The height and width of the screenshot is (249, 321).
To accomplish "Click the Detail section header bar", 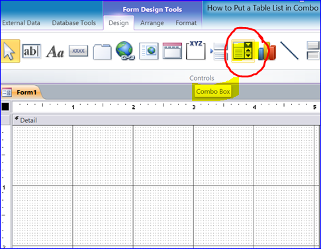I will 166,120.
